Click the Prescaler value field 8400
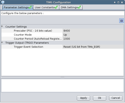Screen dimensions: 125x103 coord(93,31)
